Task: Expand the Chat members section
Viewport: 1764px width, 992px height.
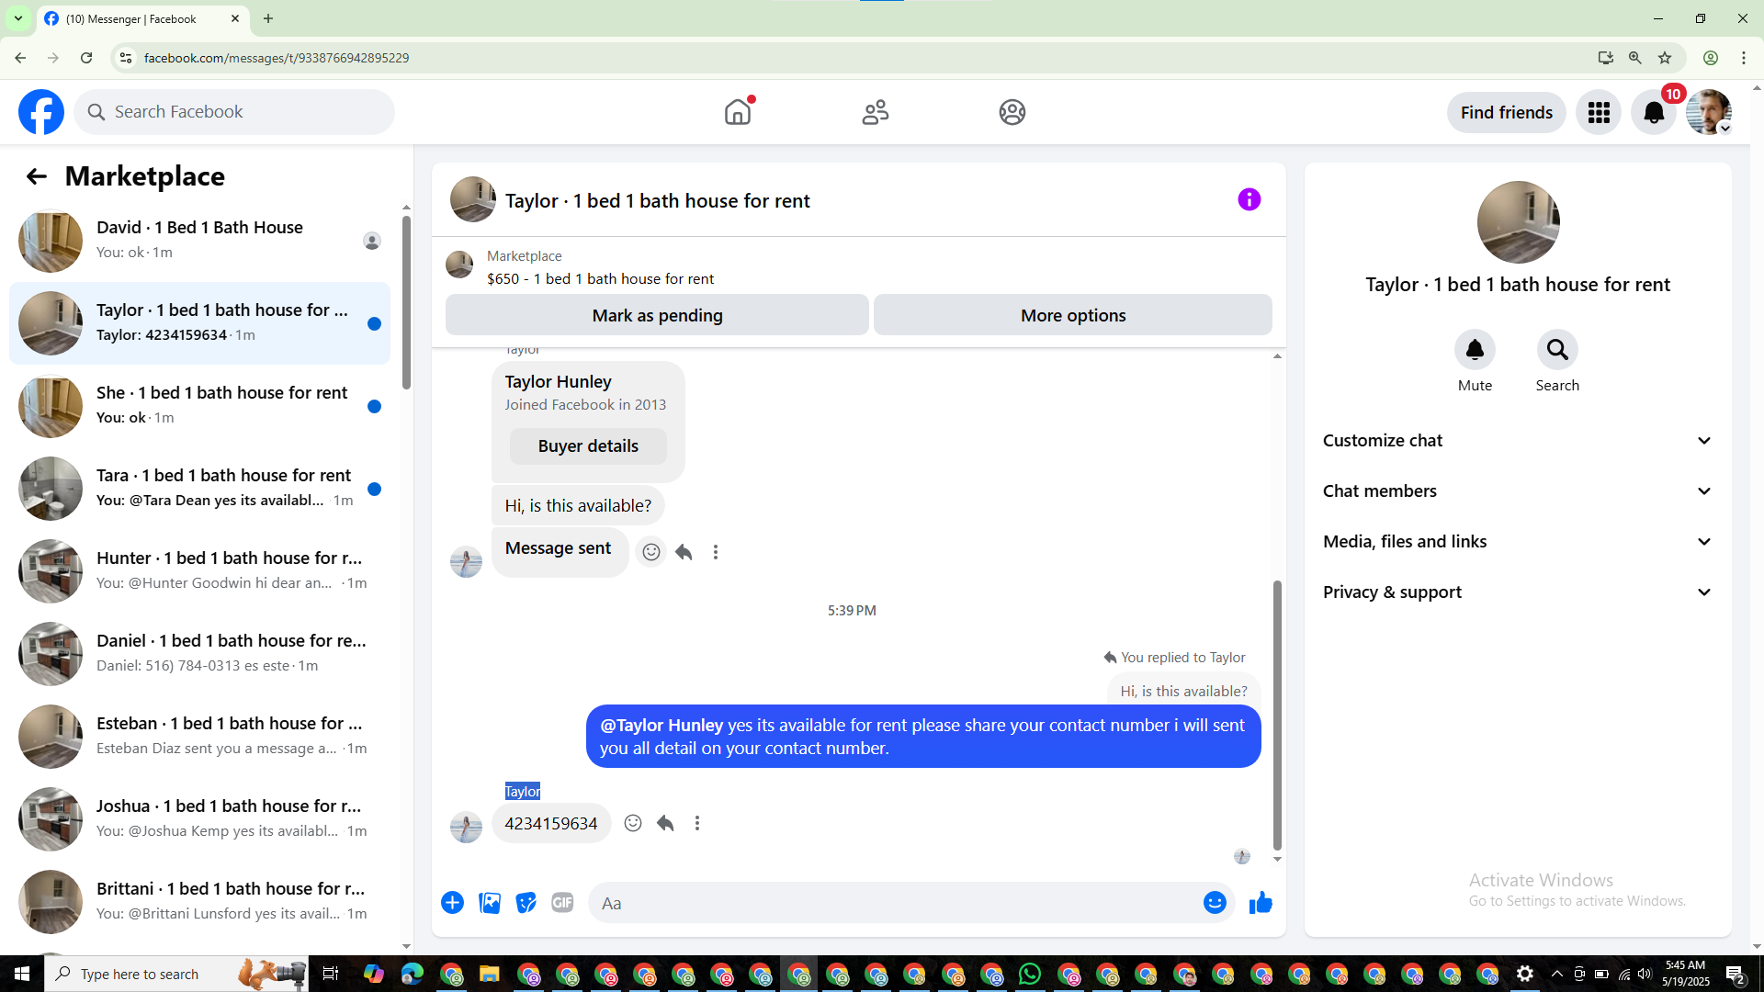Action: point(1518,491)
